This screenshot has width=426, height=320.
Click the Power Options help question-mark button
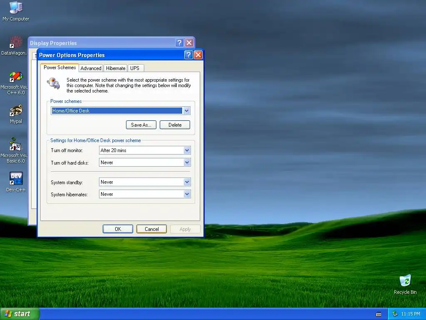click(188, 55)
